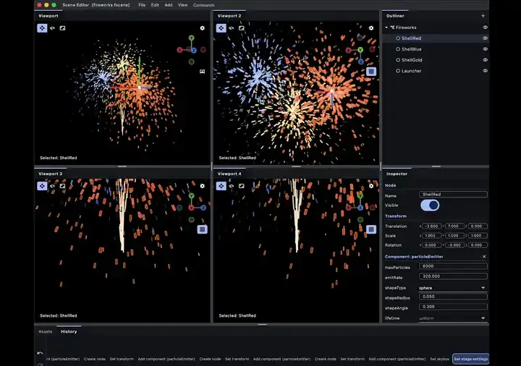521x366 pixels.
Task: Click the Viewport 4 tab
Action: coord(229,174)
